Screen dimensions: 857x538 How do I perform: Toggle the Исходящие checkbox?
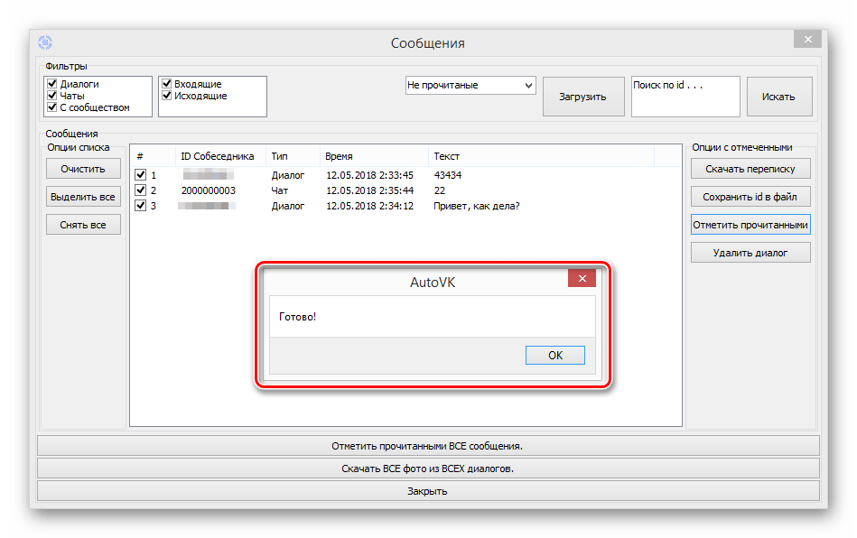[x=167, y=96]
